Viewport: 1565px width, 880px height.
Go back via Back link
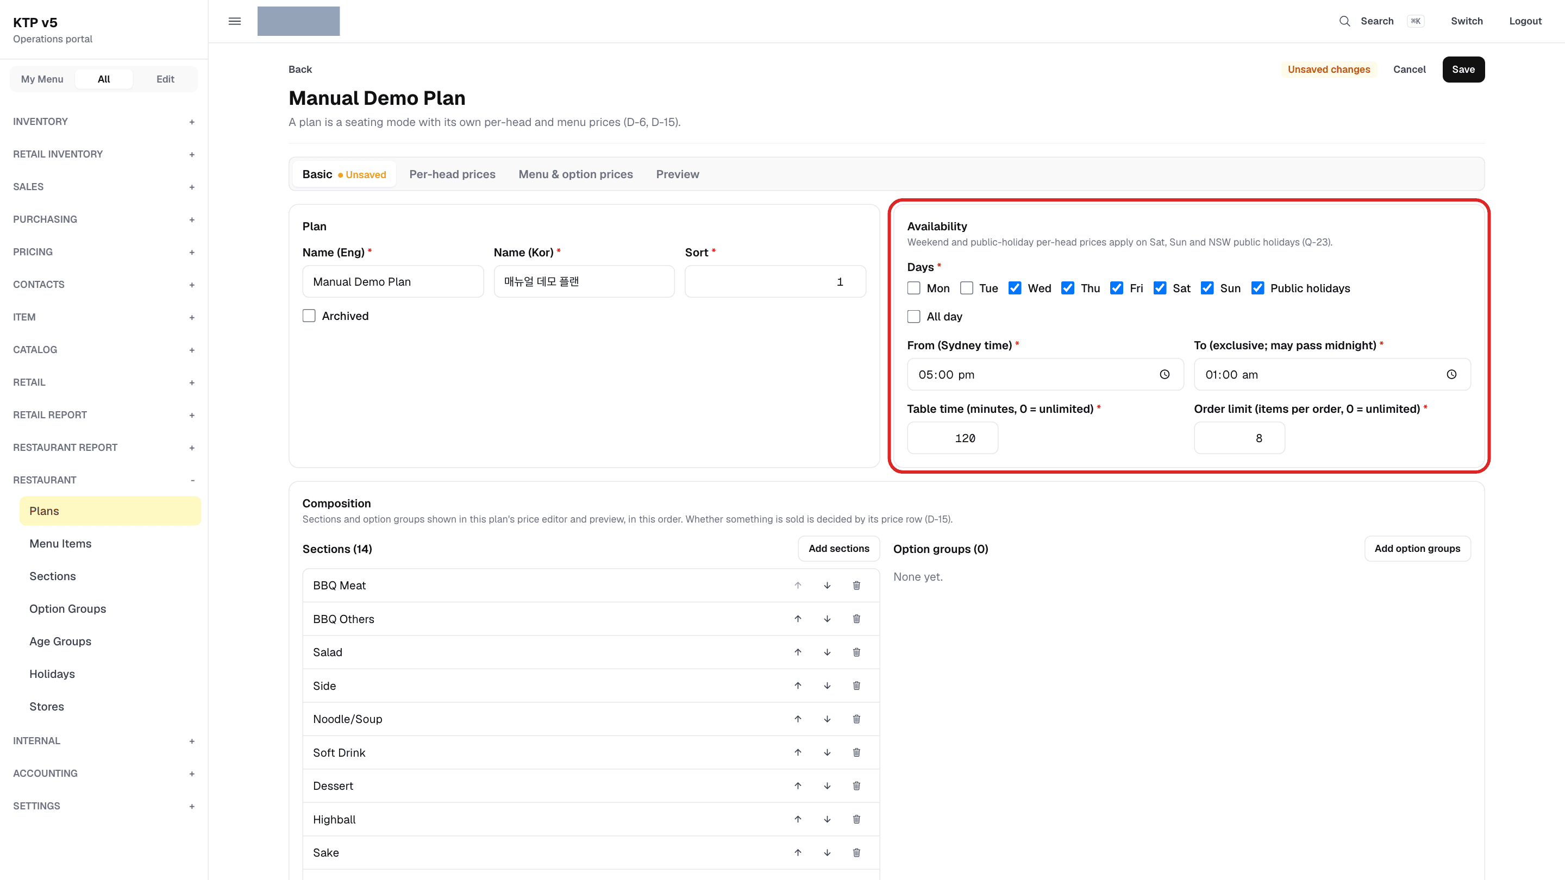300,69
